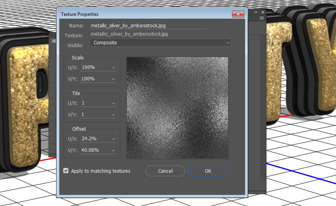The height and width of the screenshot is (206, 336).
Task: Click the texture Name input field
Action: pos(147,25)
